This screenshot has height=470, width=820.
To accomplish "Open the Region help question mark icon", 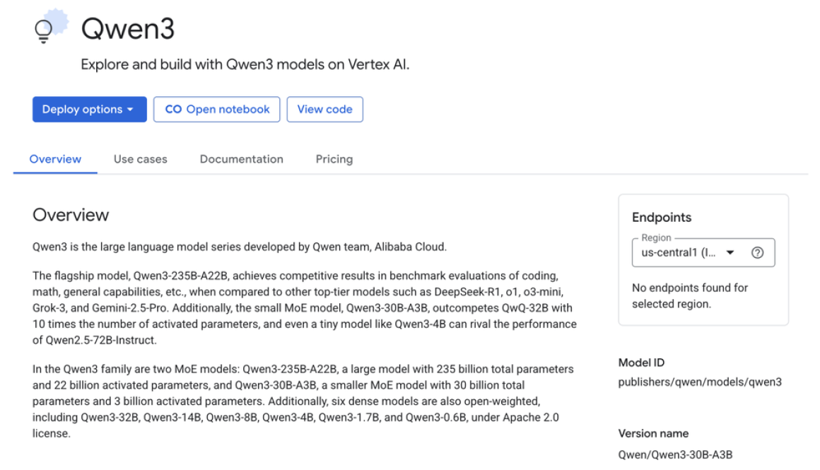I will [758, 252].
